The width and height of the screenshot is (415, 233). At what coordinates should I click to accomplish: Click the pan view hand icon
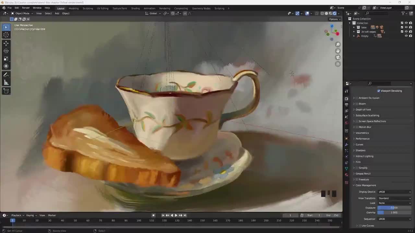[338, 51]
